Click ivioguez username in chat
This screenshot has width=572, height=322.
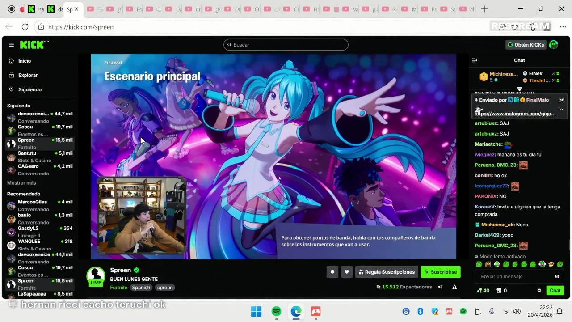click(x=485, y=154)
